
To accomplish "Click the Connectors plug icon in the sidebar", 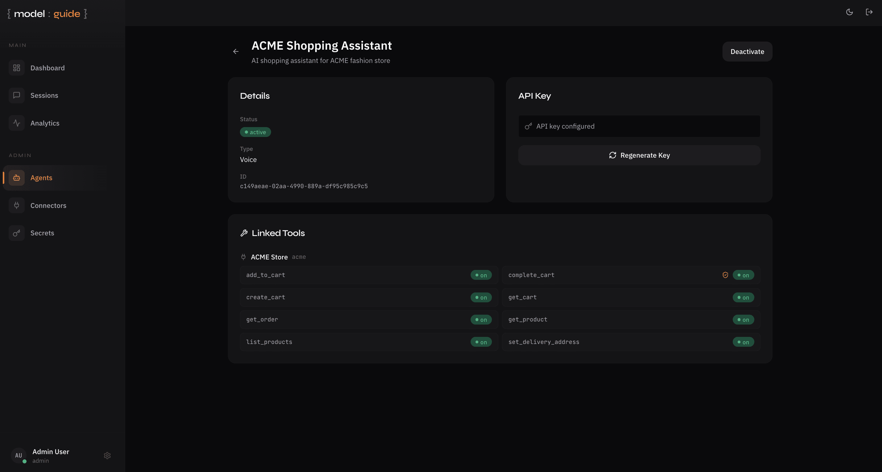I will (16, 205).
